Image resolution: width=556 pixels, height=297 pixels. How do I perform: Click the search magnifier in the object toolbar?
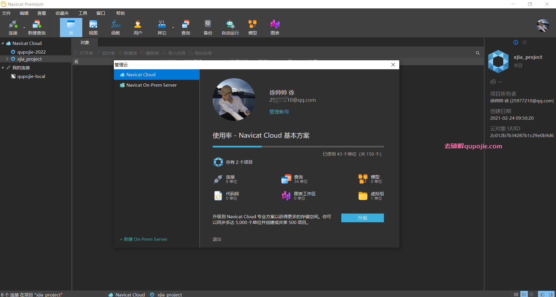pyautogui.click(x=477, y=53)
